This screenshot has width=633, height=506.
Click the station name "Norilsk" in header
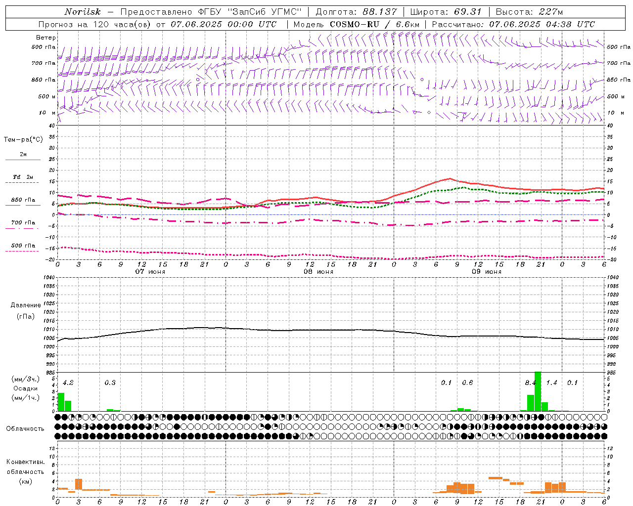[x=82, y=12]
